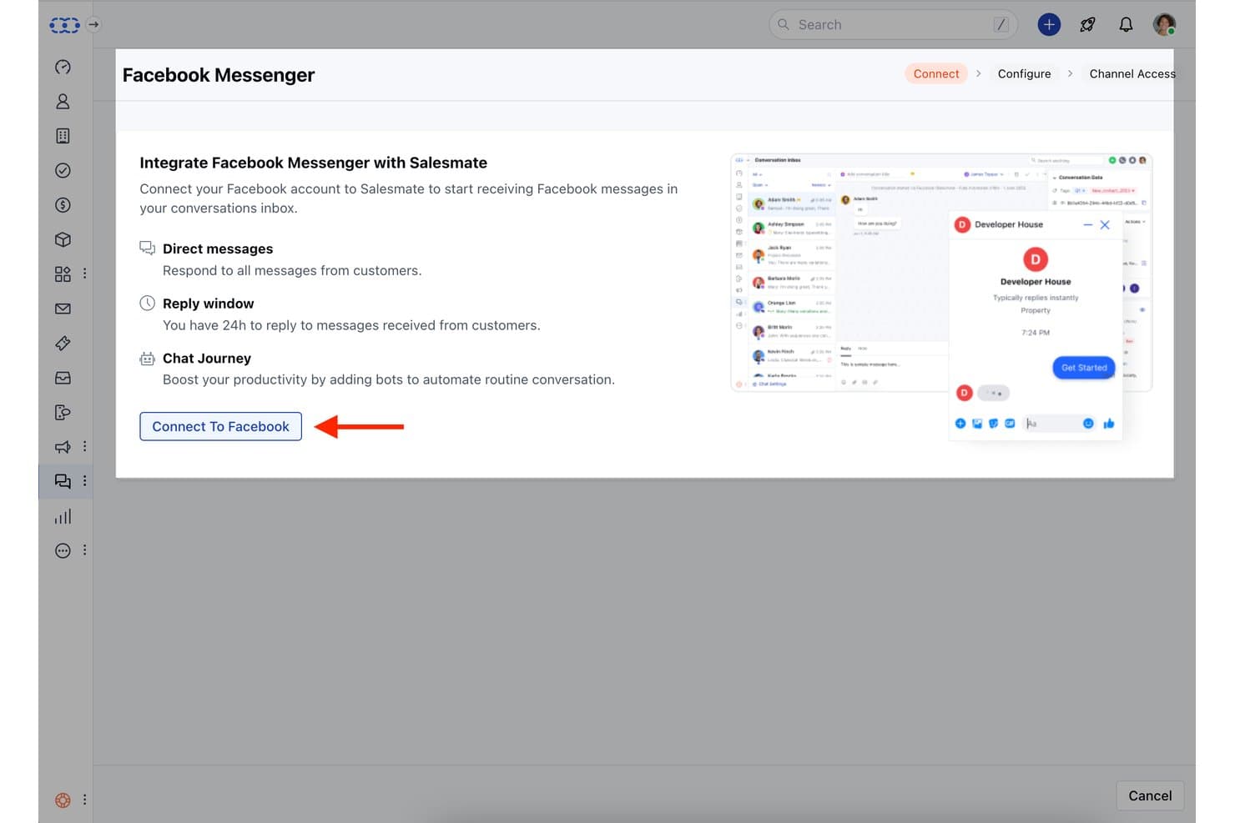Click the circled ellipsis More icon
This screenshot has width=1235, height=823.
(63, 550)
